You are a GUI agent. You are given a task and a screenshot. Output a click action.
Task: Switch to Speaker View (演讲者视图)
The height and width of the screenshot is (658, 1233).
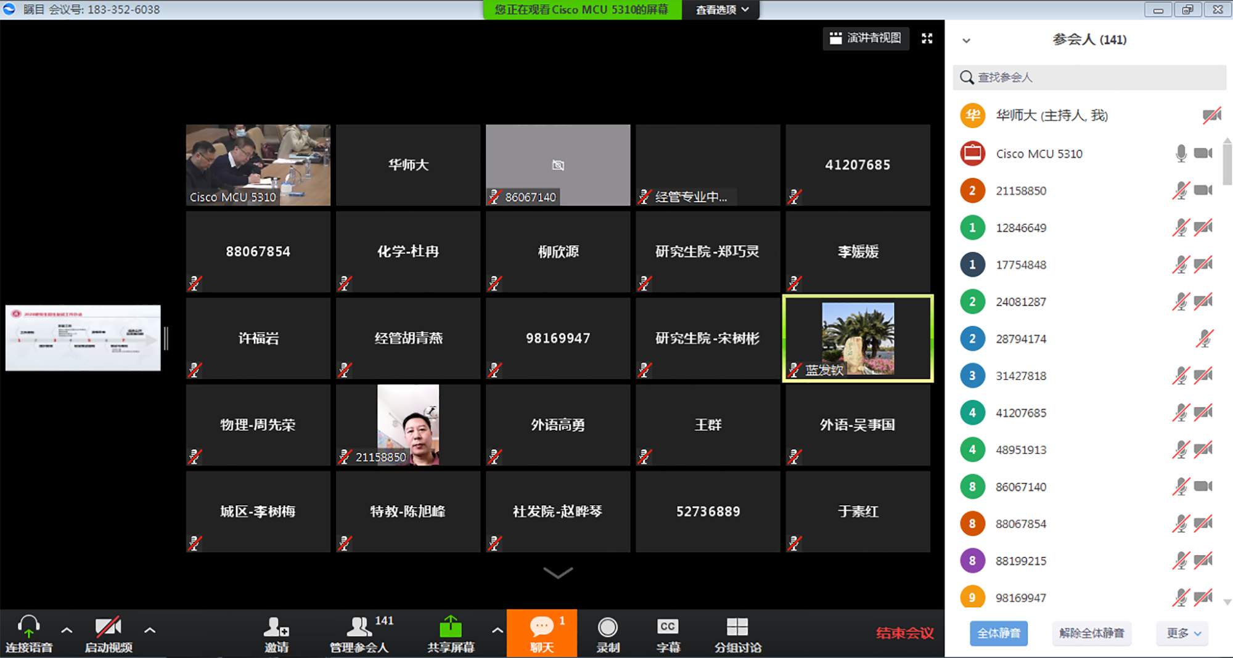pyautogui.click(x=866, y=38)
